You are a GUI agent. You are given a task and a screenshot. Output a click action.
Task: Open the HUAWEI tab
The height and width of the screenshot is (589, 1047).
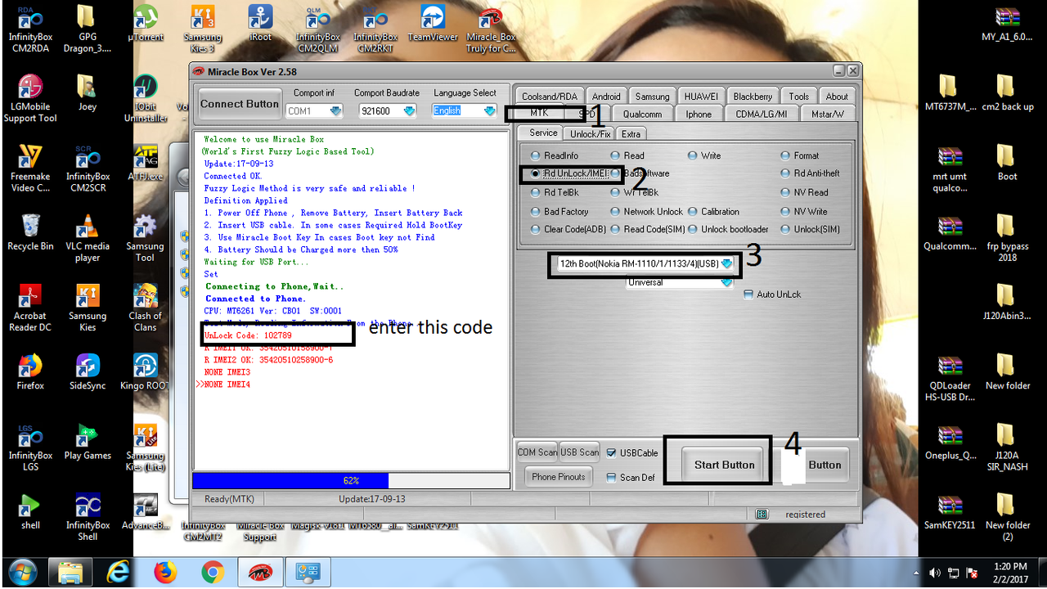(701, 96)
